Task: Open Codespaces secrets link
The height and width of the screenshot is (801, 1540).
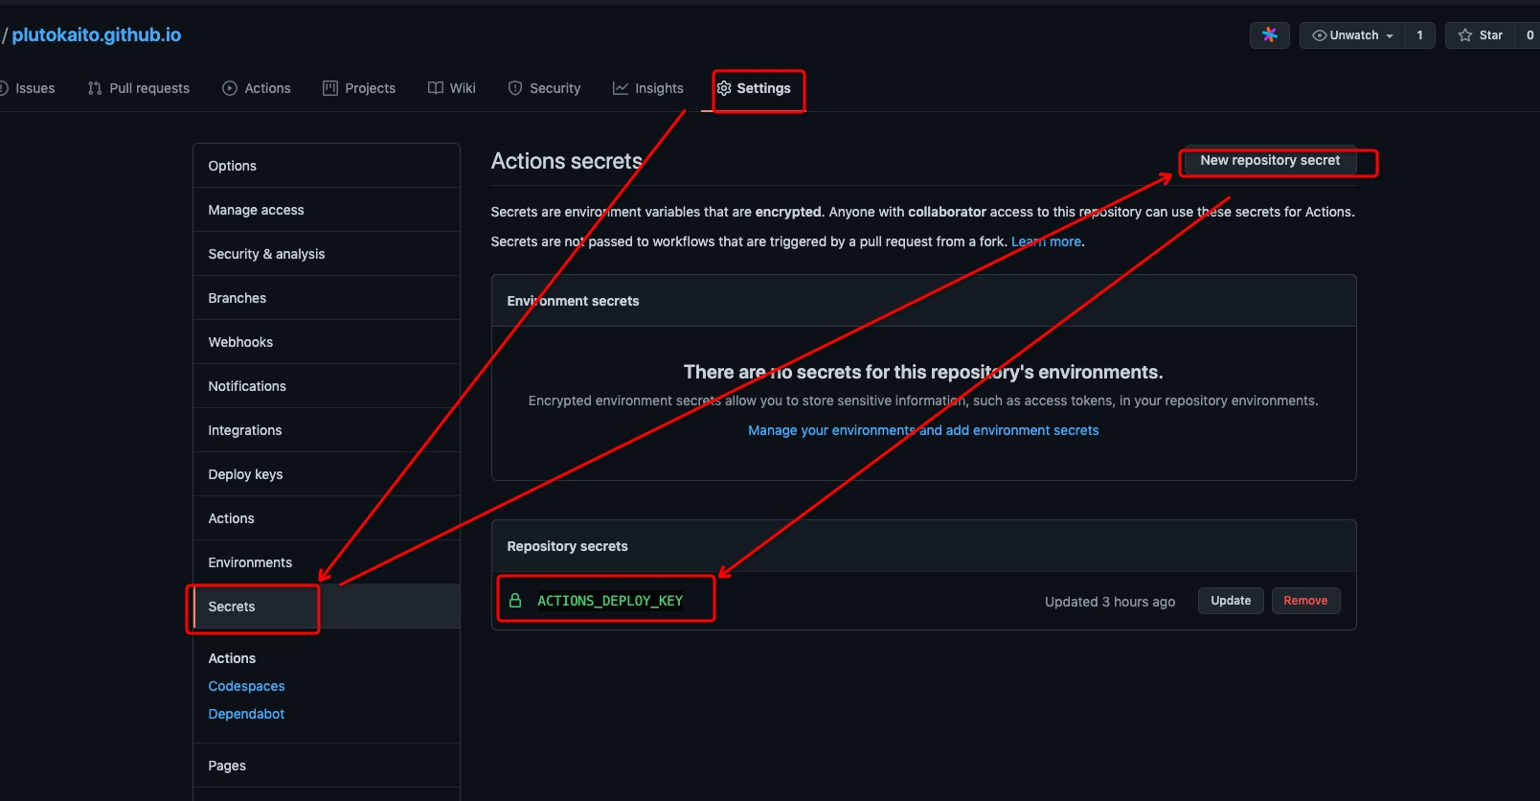Action: tap(246, 686)
